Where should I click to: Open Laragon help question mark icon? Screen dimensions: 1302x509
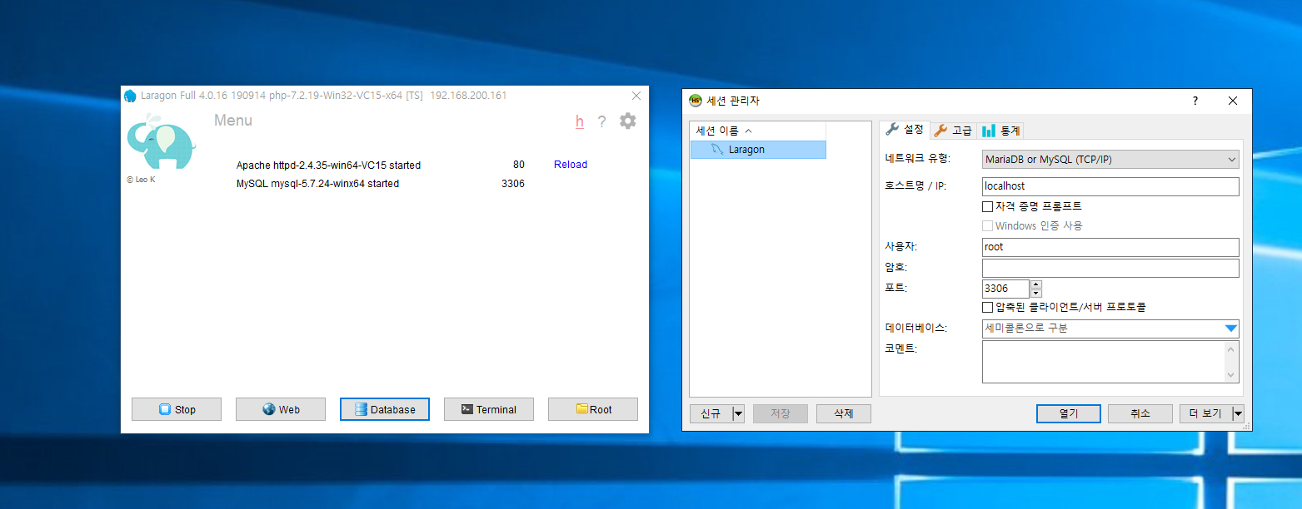pos(601,122)
